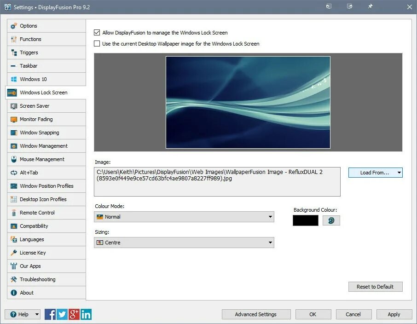This screenshot has width=417, height=324.
Task: Click the Image path text field
Action: pos(217,182)
